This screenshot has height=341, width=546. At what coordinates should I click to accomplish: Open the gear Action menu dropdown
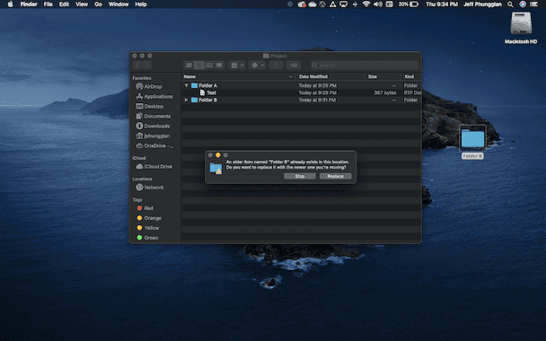[x=258, y=66]
